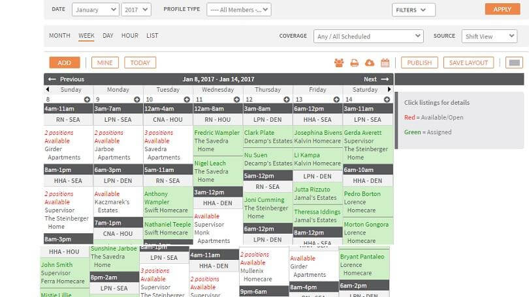Click the orange Apply button

(x=502, y=9)
